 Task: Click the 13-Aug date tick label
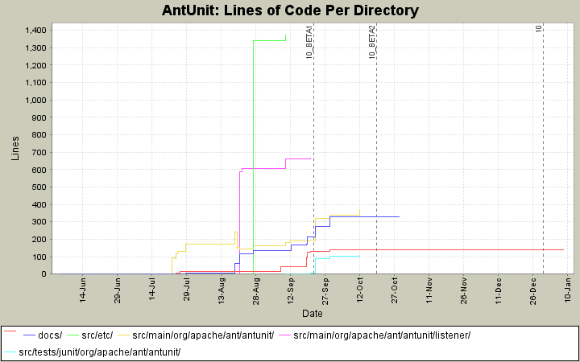point(222,291)
